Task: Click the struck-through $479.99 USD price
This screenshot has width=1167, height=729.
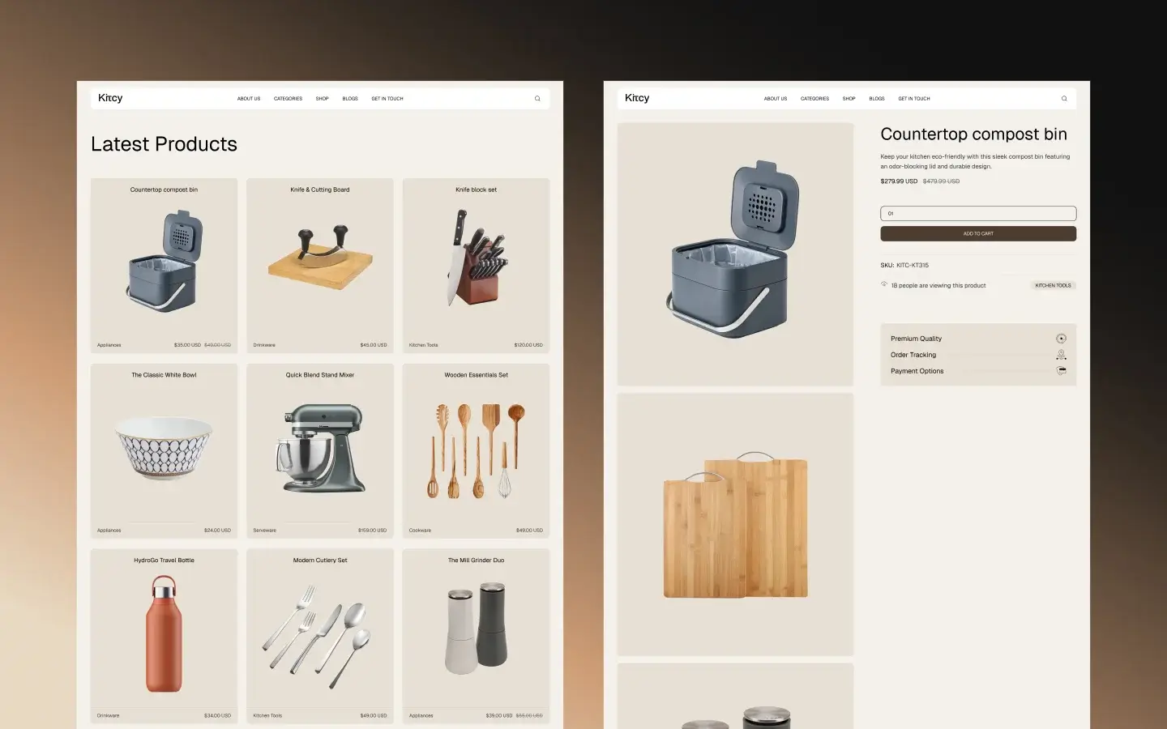Action: tap(941, 181)
